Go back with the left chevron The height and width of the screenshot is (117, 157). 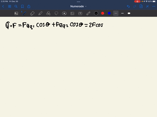3,6
